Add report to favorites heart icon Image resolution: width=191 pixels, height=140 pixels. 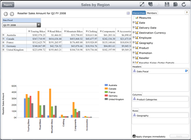pyautogui.click(x=150, y=4)
